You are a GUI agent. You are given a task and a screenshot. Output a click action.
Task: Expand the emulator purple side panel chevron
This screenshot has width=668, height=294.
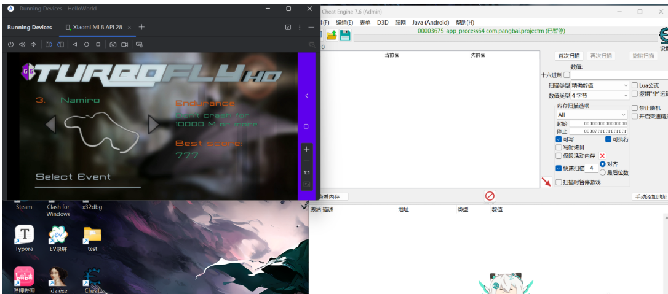(x=307, y=96)
